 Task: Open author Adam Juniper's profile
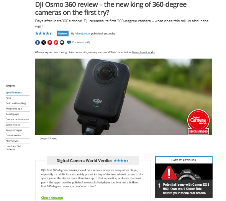82,34
